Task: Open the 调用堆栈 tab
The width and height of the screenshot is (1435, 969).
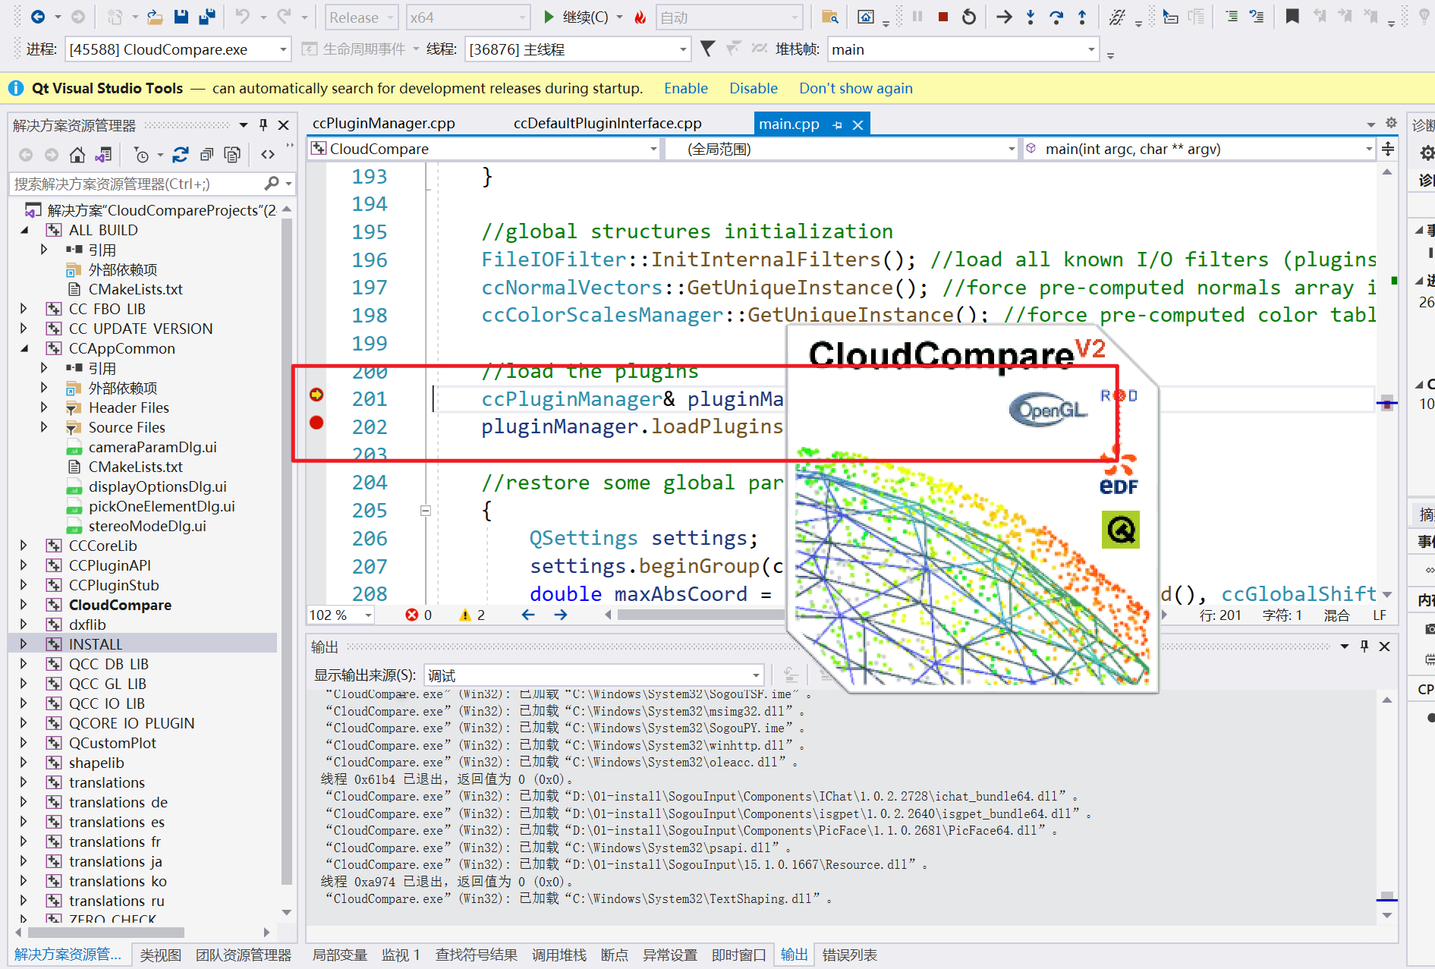Action: tap(559, 955)
